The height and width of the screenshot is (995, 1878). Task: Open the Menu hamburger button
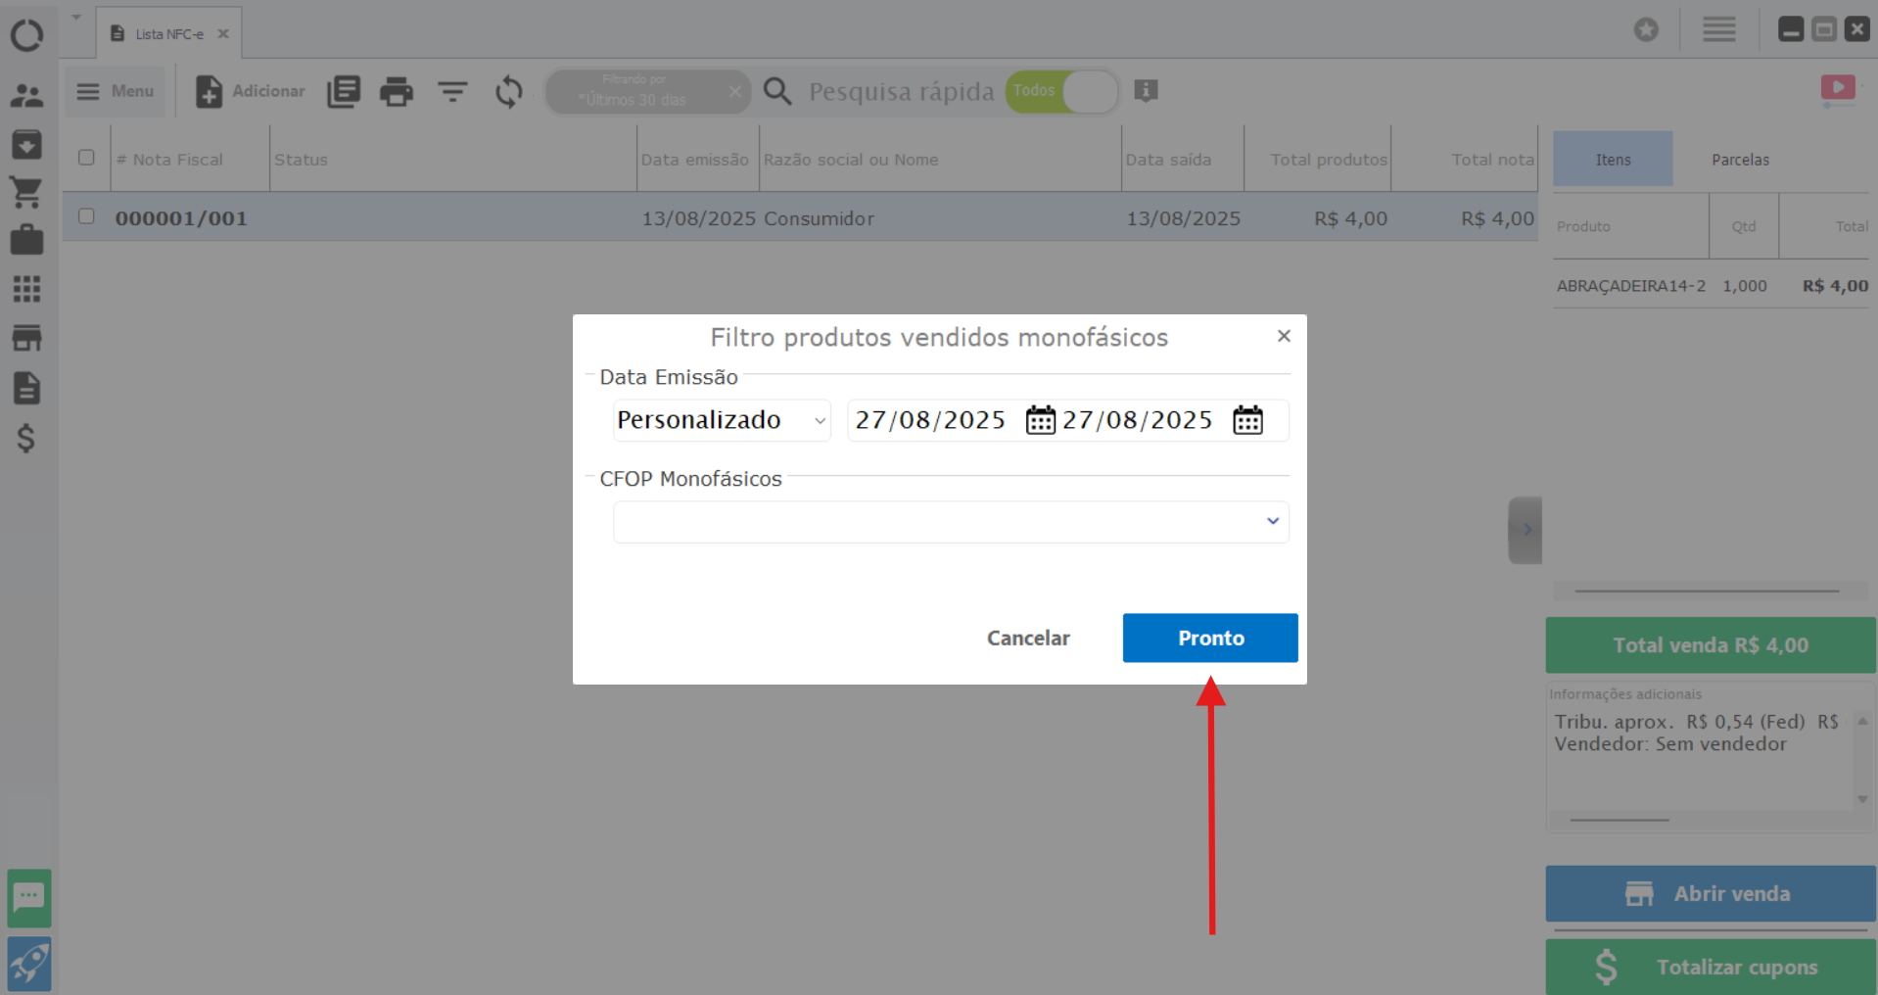point(116,91)
